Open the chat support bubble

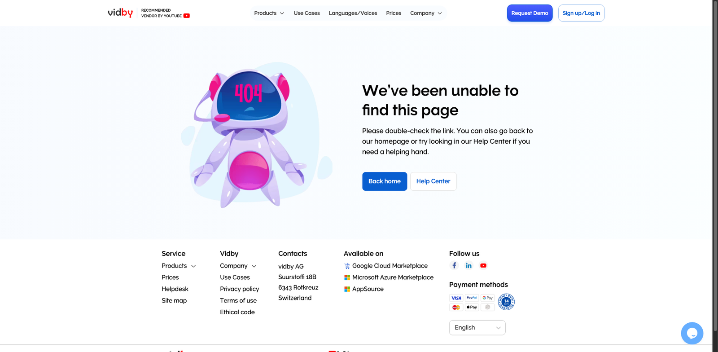(692, 333)
